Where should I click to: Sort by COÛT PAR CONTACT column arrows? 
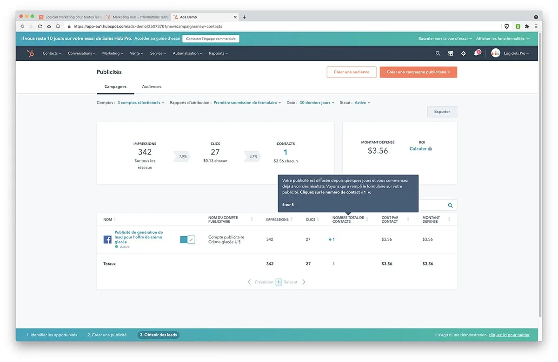pyautogui.click(x=408, y=220)
